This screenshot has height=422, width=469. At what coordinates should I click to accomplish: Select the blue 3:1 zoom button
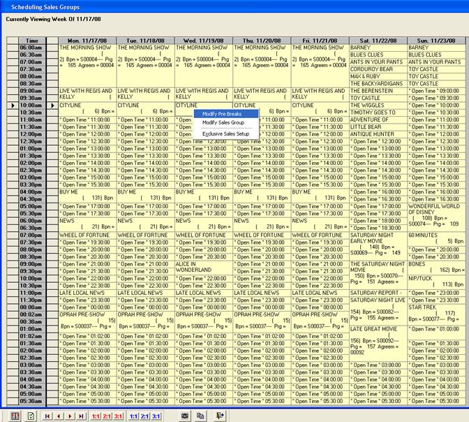[156, 416]
